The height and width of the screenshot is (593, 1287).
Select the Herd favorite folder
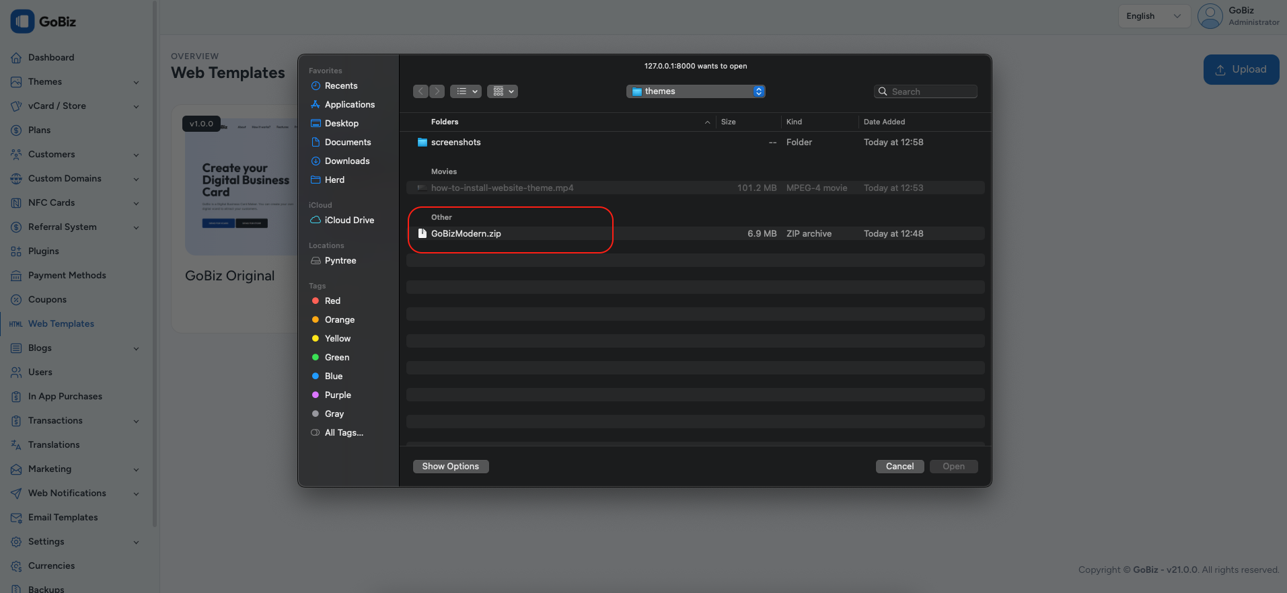[x=334, y=180]
